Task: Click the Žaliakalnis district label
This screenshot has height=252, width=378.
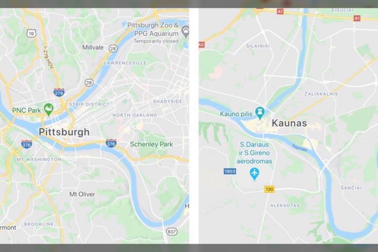Action: [321, 94]
